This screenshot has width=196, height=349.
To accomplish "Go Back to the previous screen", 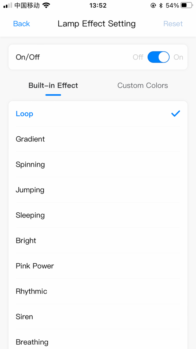I will (22, 24).
